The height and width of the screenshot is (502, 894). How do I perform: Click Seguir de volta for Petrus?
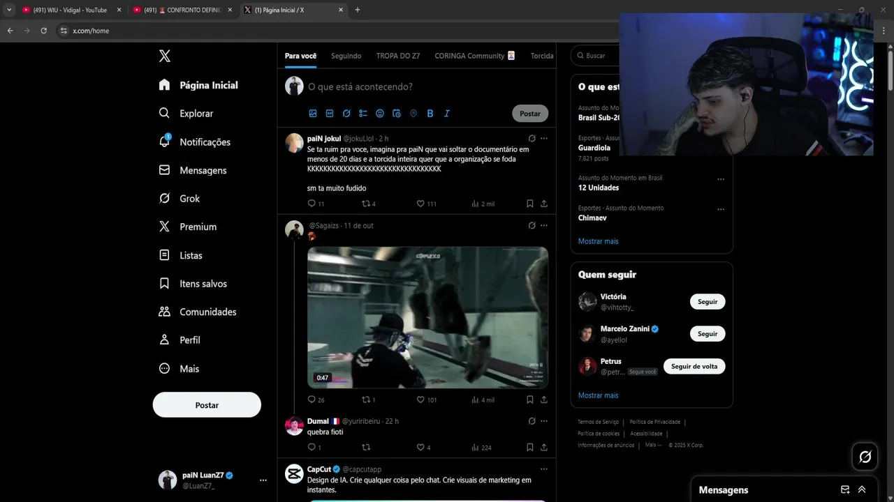[694, 367]
